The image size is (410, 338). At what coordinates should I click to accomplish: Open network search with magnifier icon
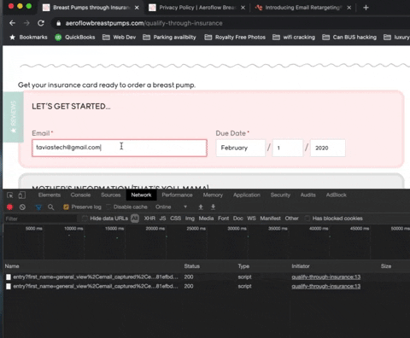click(51, 207)
